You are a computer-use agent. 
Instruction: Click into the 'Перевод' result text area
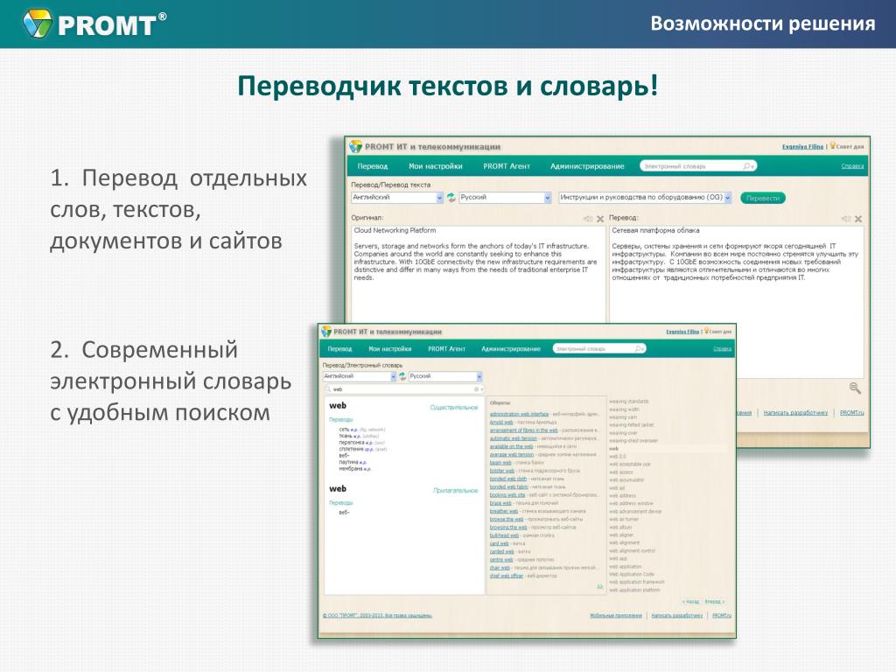736,302
